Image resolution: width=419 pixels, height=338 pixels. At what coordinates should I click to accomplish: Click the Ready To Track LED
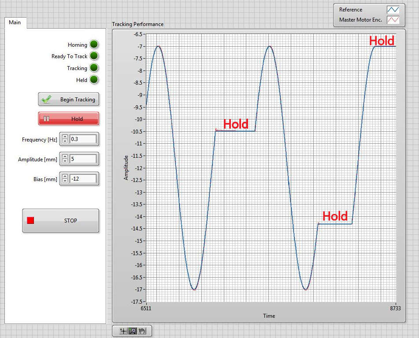click(x=94, y=56)
